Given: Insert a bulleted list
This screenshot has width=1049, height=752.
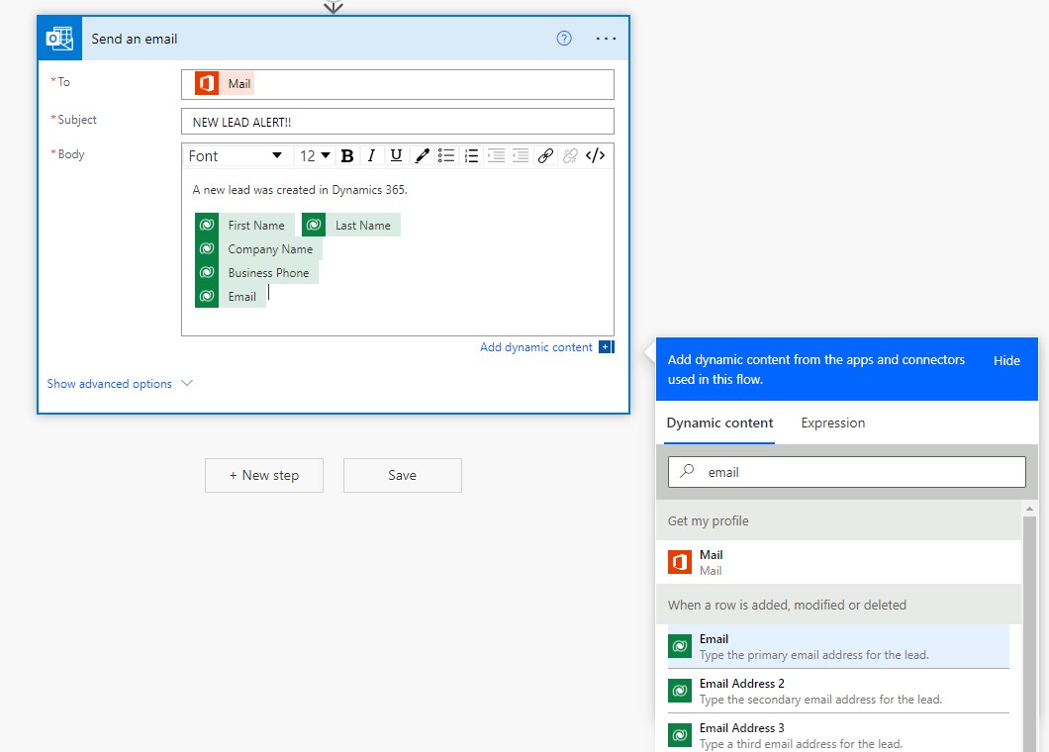Looking at the screenshot, I should tap(446, 156).
